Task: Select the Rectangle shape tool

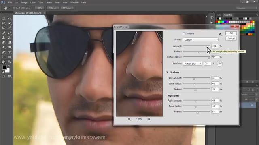Action: coord(9,57)
